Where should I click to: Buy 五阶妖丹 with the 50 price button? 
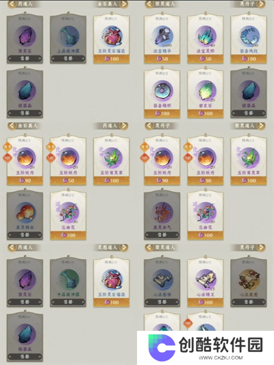pyautogui.click(x=68, y=180)
